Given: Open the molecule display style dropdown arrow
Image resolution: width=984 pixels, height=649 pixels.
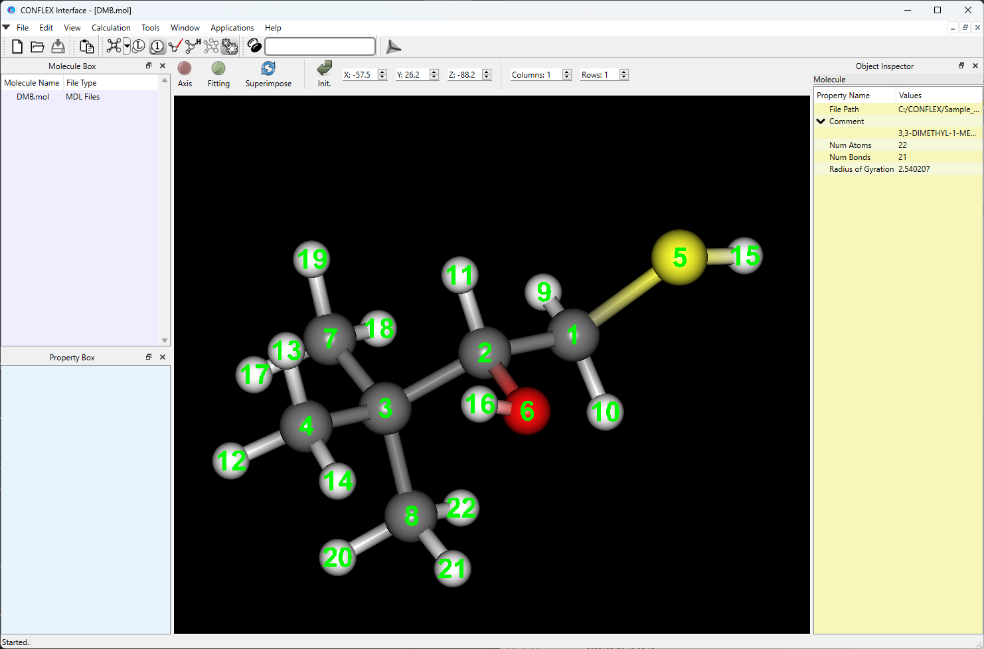Looking at the screenshot, I should click(x=127, y=46).
